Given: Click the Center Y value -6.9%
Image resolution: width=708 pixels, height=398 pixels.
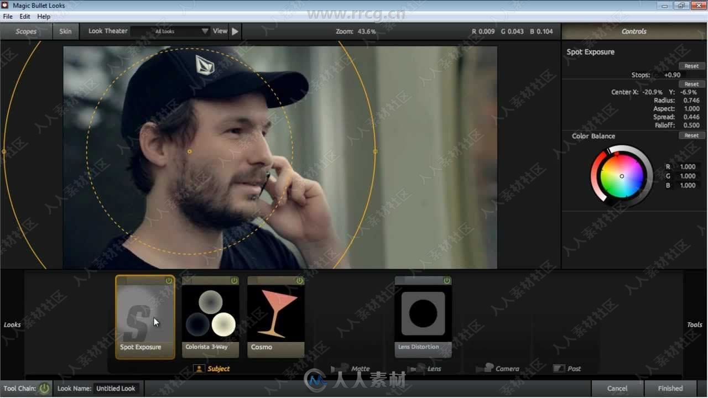Looking at the screenshot, I should 689,92.
